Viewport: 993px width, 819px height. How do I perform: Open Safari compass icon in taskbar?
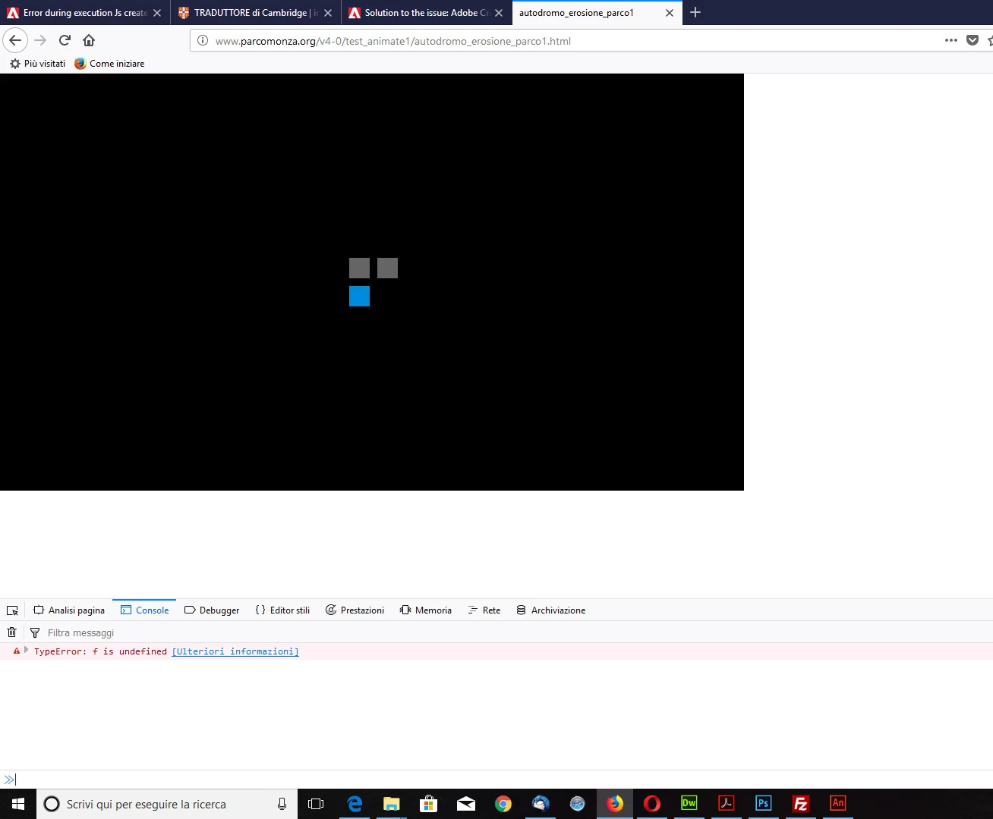[x=577, y=804]
